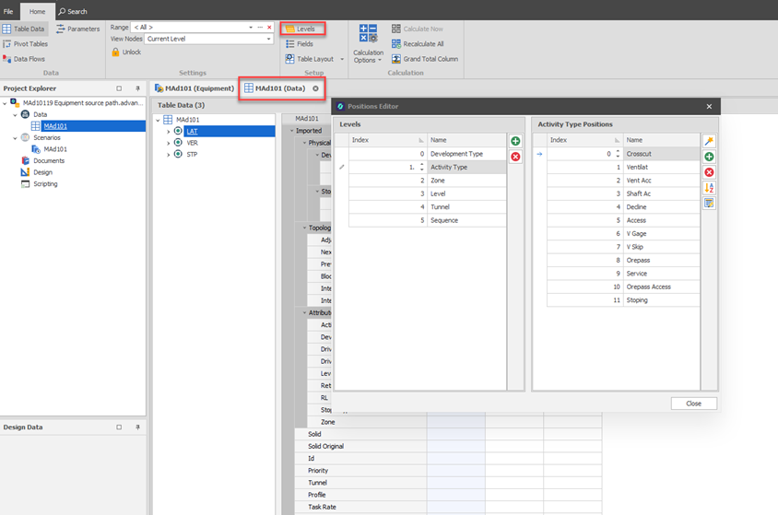Expand the Calculation Options dropdown

(x=369, y=56)
